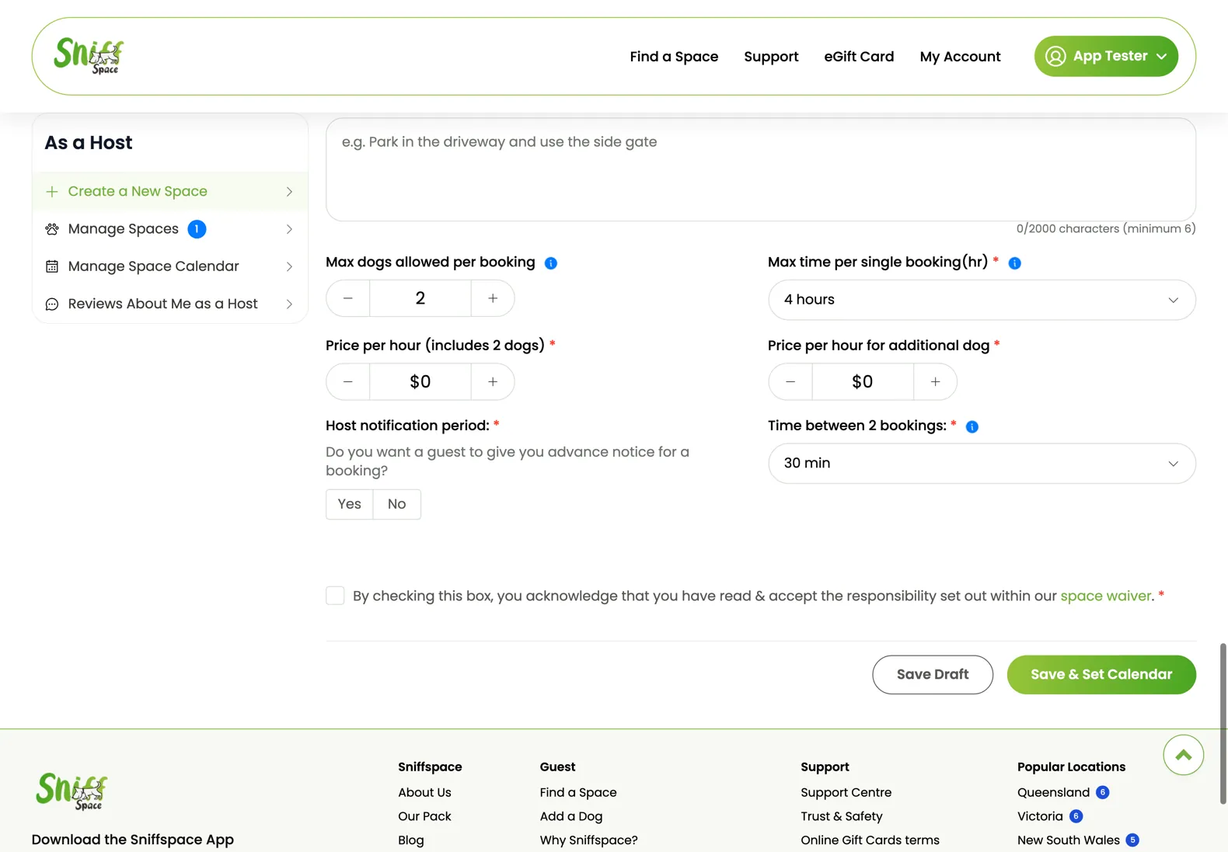Select Yes for host notification period

click(x=350, y=504)
